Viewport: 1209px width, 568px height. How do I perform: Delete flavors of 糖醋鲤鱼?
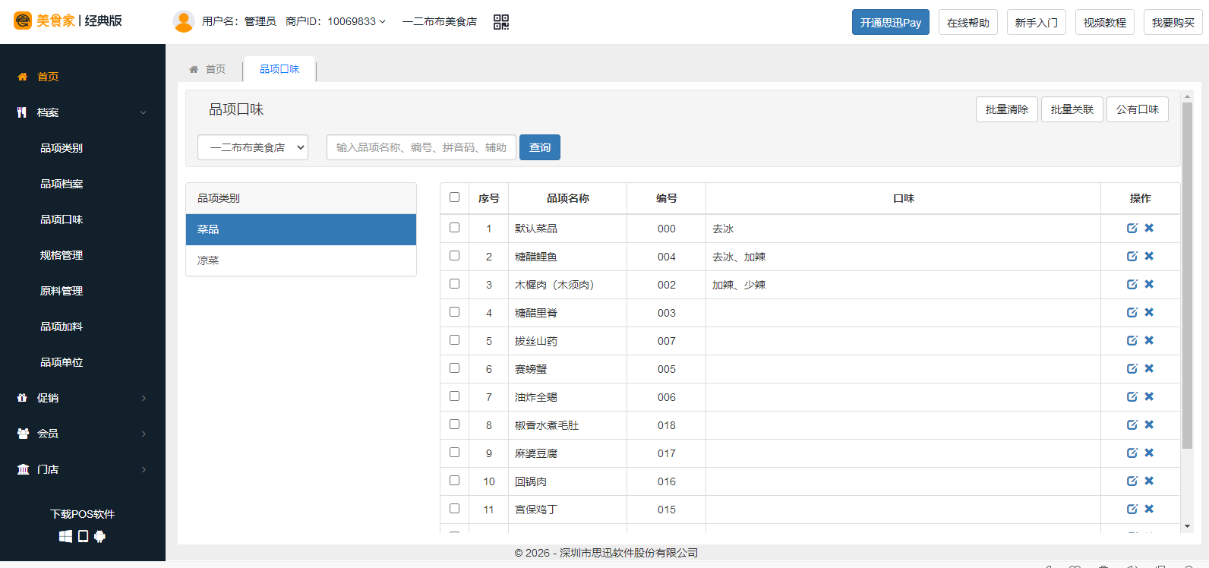(x=1149, y=256)
